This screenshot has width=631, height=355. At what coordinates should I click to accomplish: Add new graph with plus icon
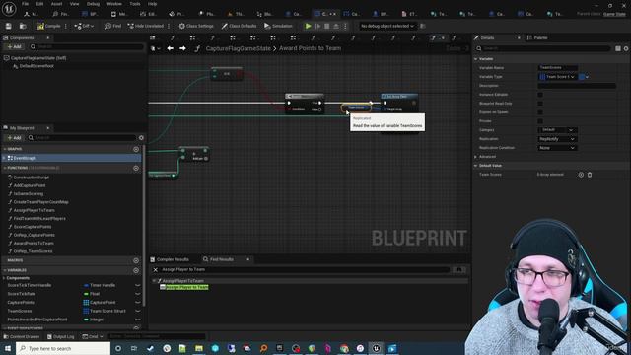136,149
